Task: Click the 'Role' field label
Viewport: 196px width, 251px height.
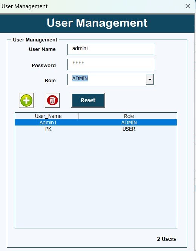Action: coord(50,80)
